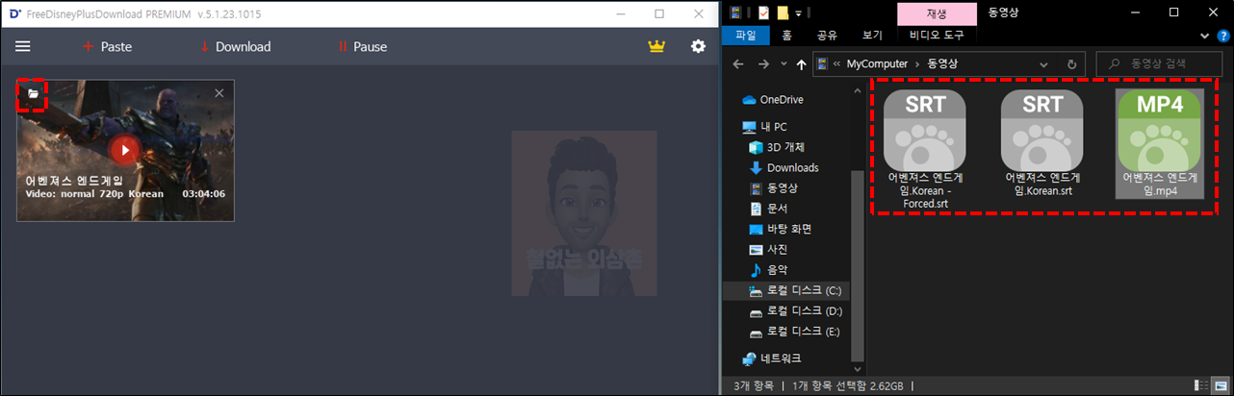1234x396 pixels.
Task: Click the new folder quick access icon
Action: [784, 12]
